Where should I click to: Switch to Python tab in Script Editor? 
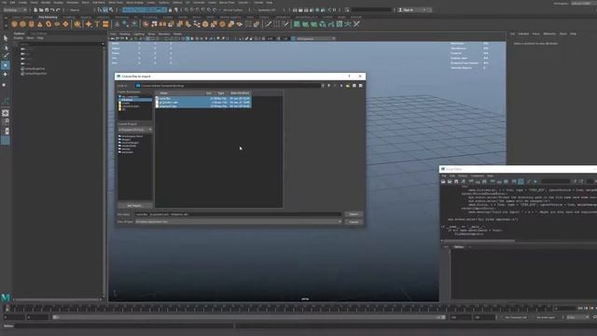pos(459,246)
